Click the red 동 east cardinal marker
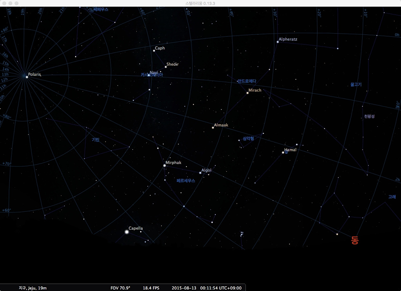Image resolution: width=401 pixels, height=291 pixels. (355, 240)
